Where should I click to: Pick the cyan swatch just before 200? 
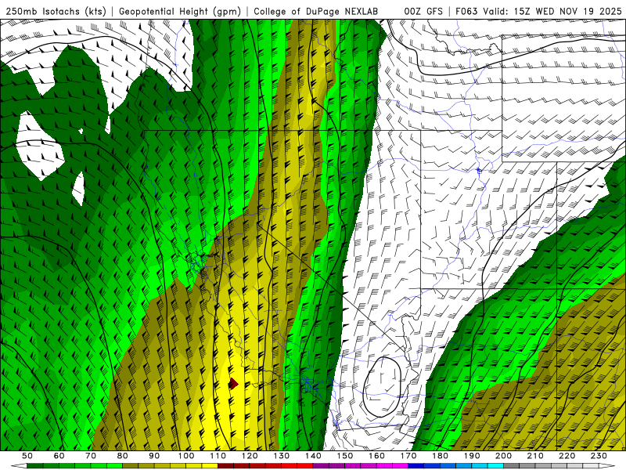[495, 466]
